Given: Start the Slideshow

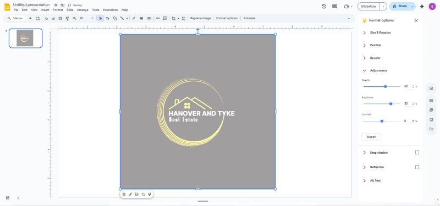Looking at the screenshot, I should [x=369, y=6].
